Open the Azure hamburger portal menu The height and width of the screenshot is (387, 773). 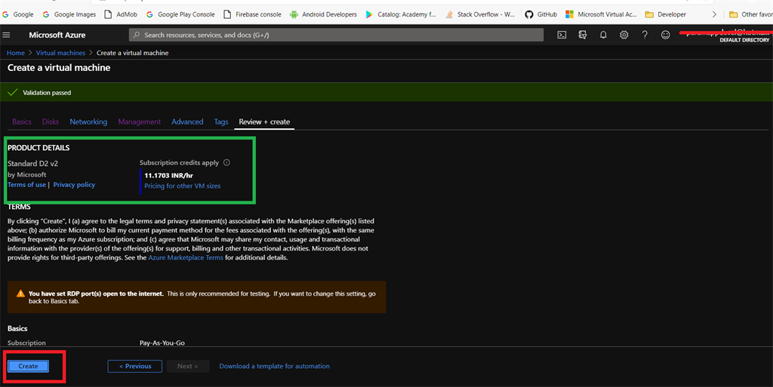pos(6,35)
